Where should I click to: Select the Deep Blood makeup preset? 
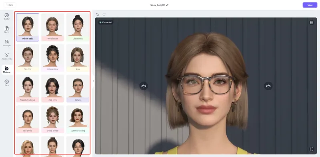point(53,120)
